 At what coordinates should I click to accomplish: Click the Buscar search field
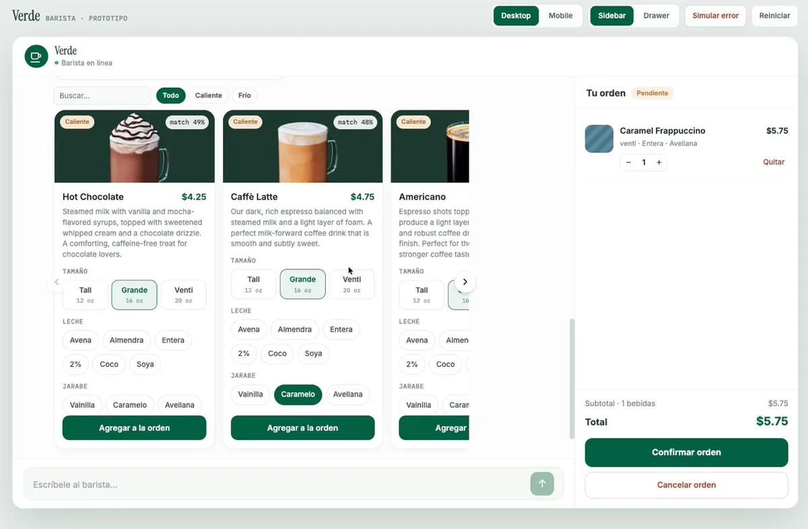[102, 96]
